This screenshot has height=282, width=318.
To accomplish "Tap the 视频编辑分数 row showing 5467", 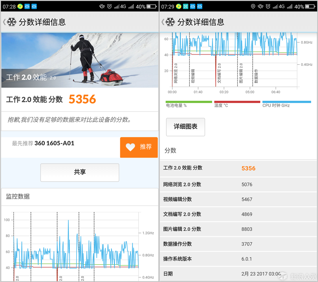I will click(238, 199).
